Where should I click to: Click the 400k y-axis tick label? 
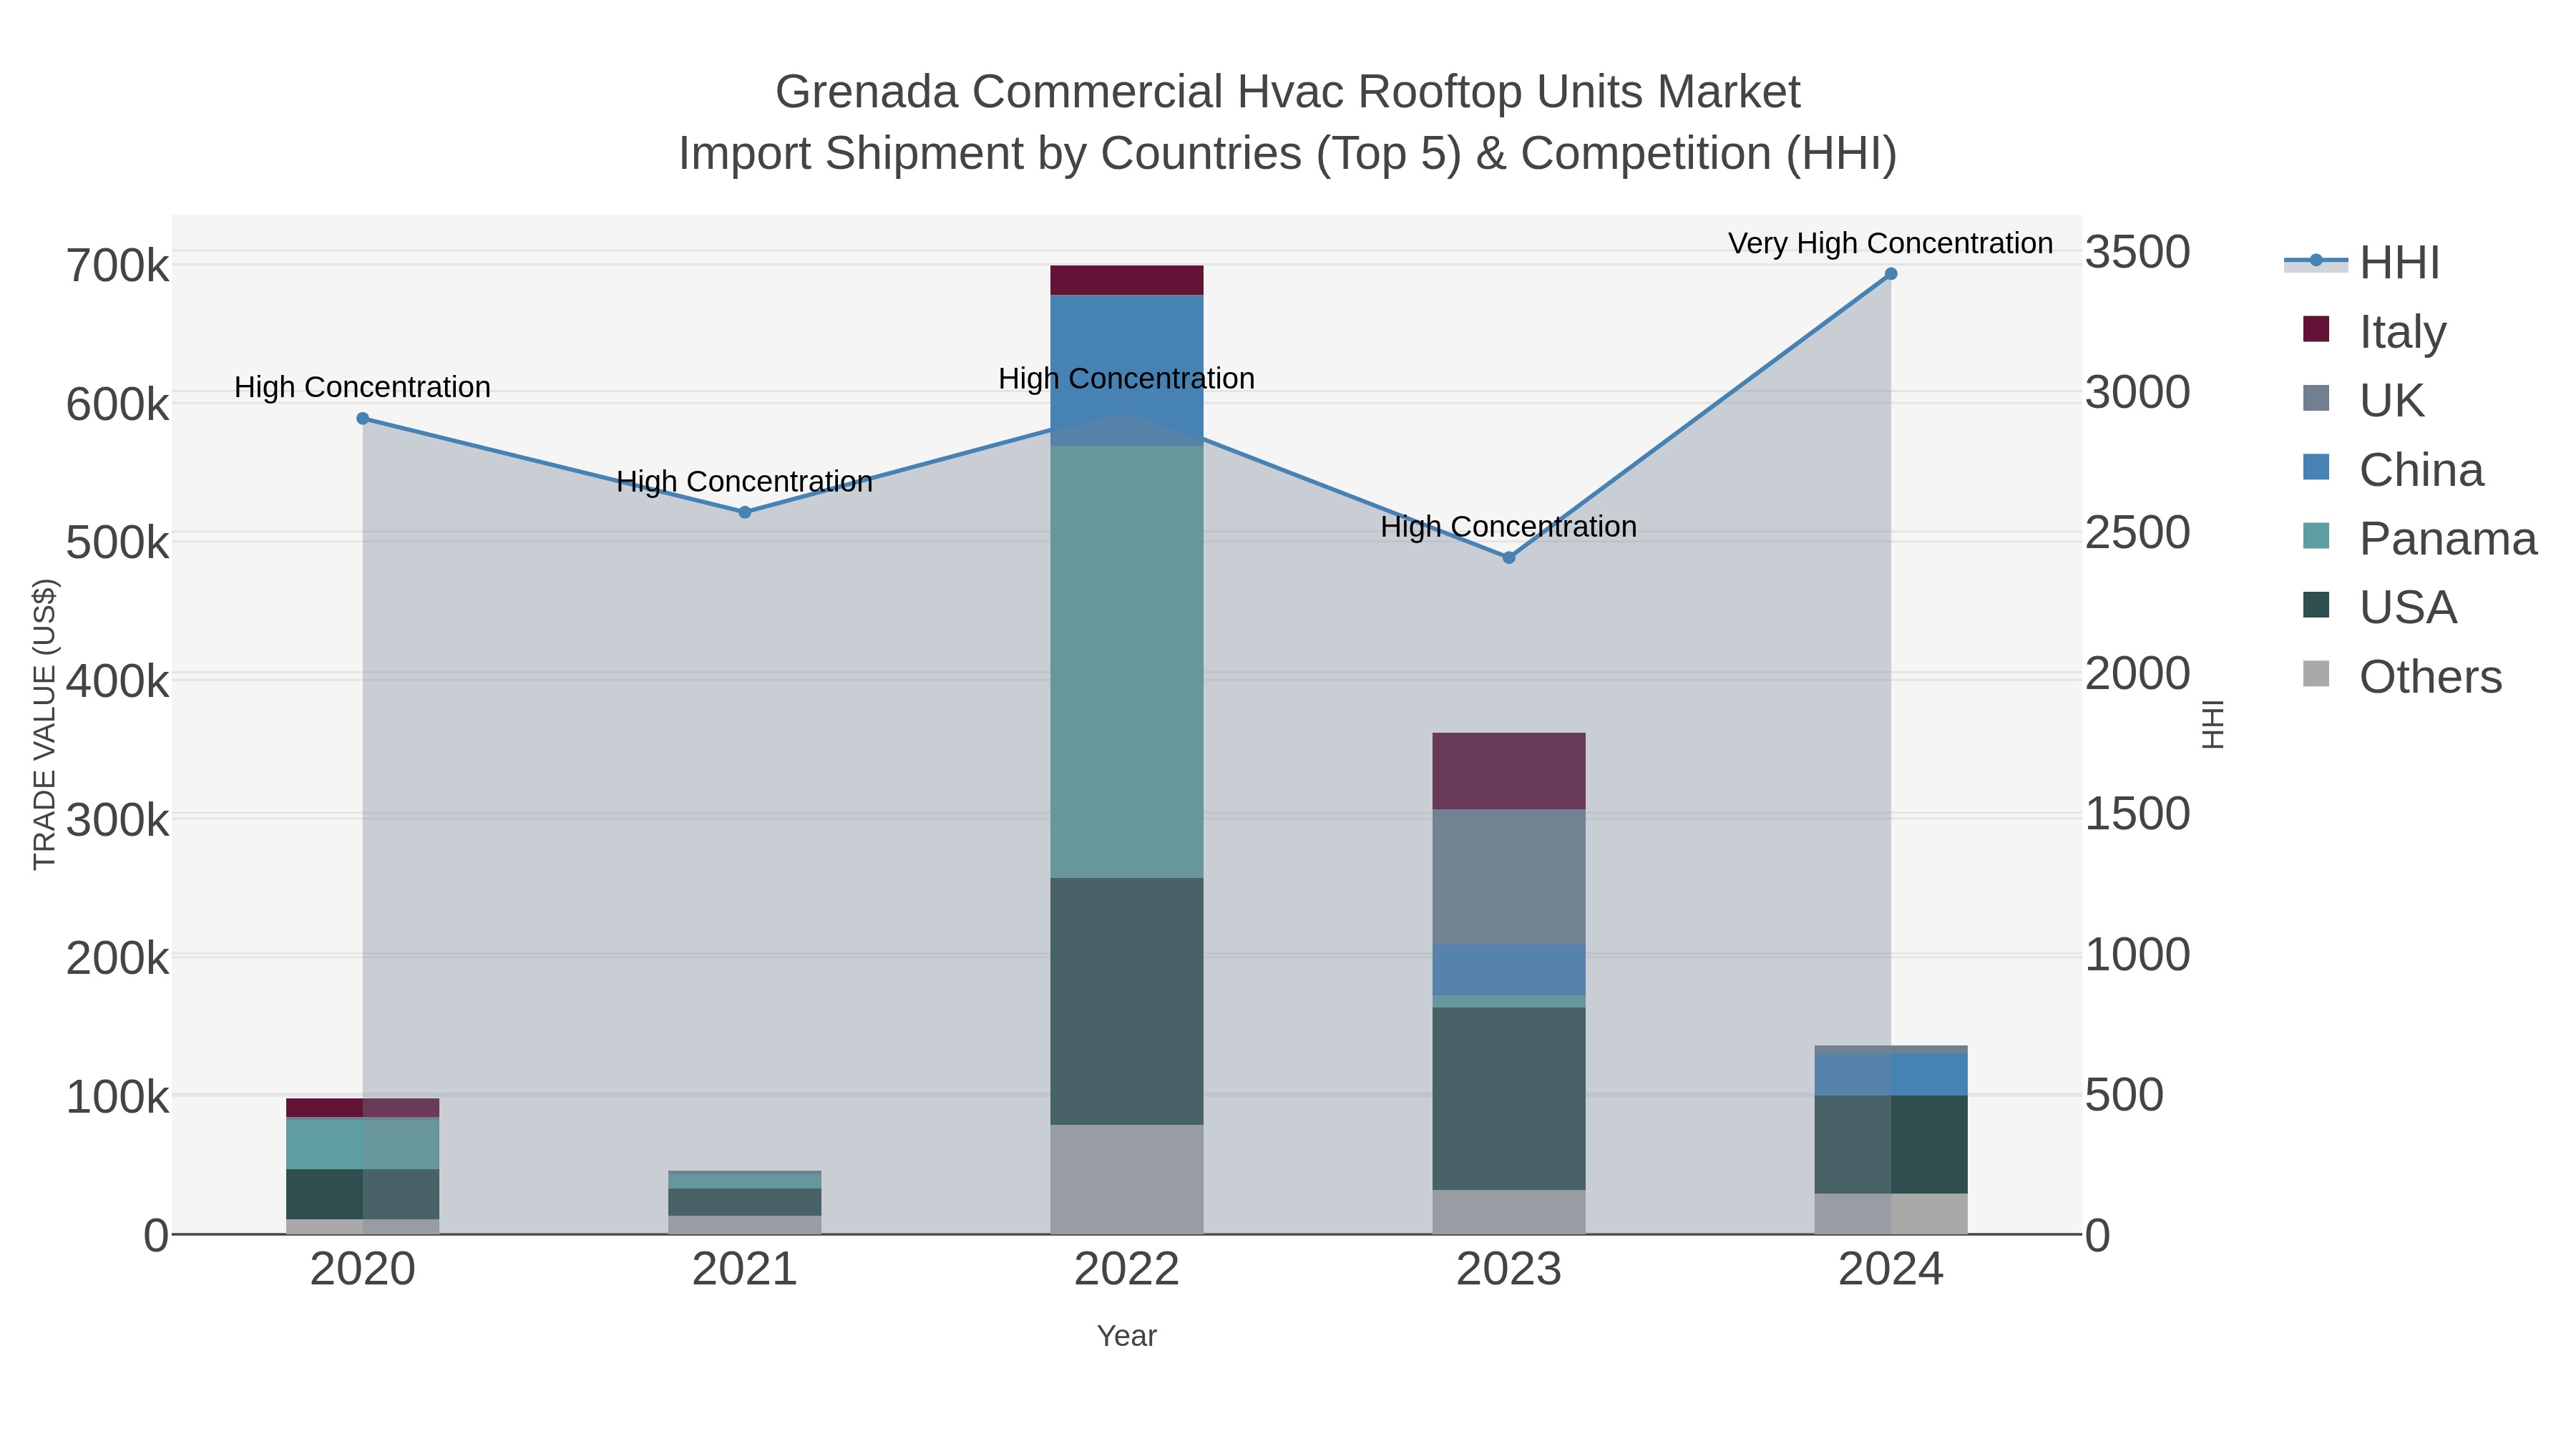(x=118, y=682)
